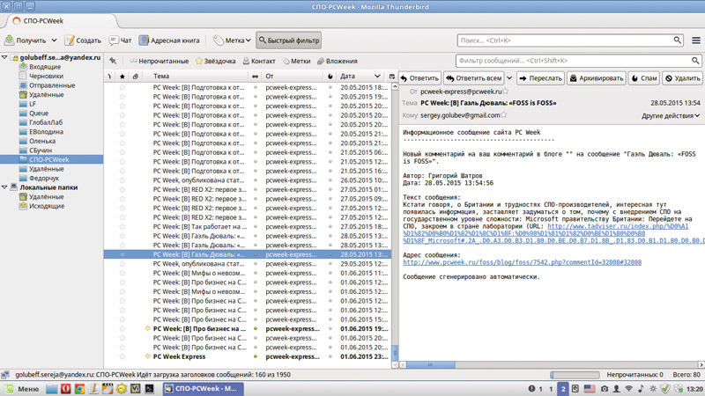
Task: Sort by the attachment column header icon
Action: pos(136,77)
